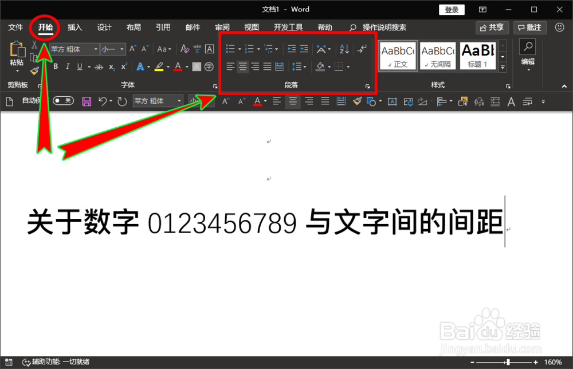Switch to the 插入 ribbon tab
Image resolution: width=573 pixels, height=369 pixels.
point(74,27)
